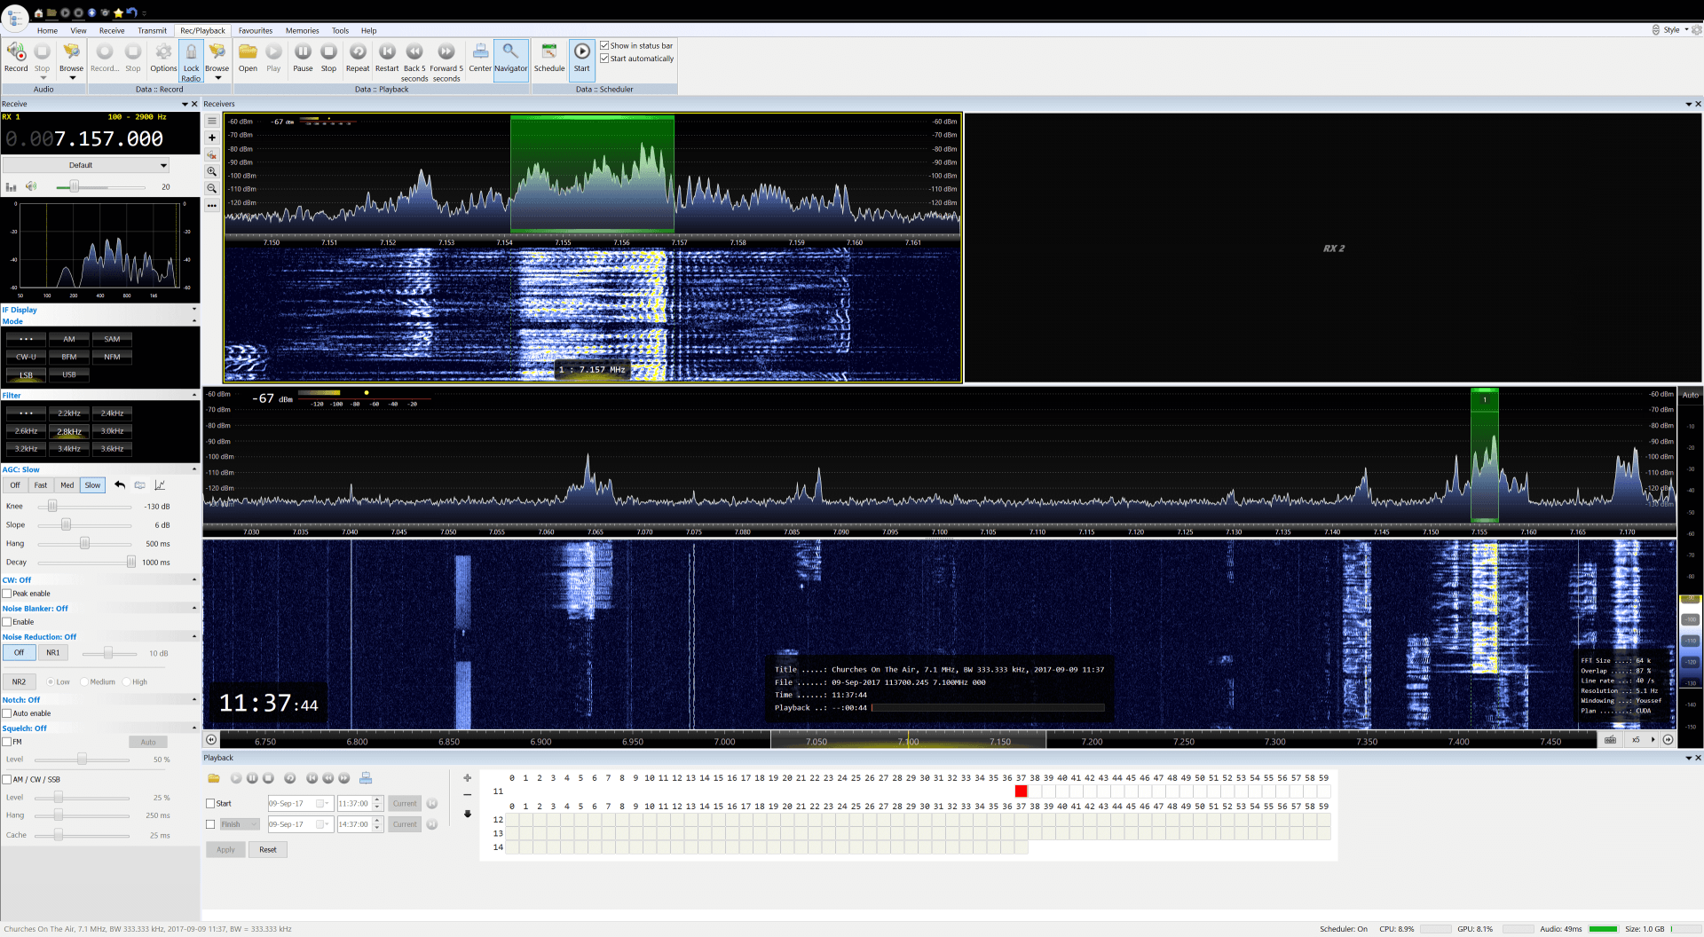Enable the Noise Blanker
This screenshot has width=1704, height=937.
6,622
